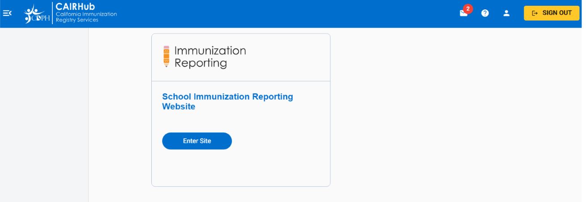
Task: Click the CDPH logo in the header
Action: [x=37, y=14]
